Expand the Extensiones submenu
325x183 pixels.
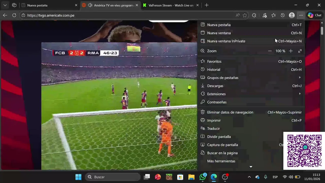click(251, 94)
